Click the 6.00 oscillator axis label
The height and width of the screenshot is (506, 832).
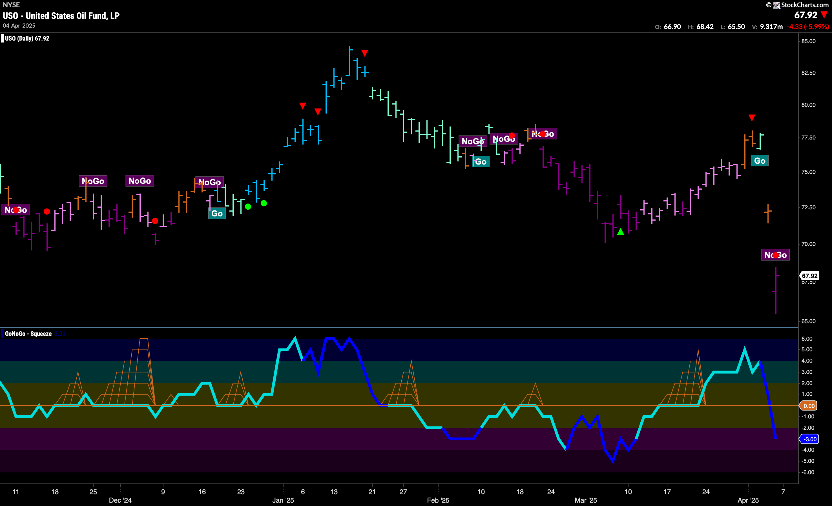(x=807, y=339)
